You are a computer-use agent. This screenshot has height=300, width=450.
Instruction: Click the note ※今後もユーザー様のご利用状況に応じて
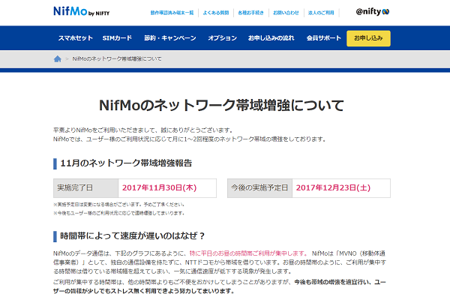[x=118, y=213]
